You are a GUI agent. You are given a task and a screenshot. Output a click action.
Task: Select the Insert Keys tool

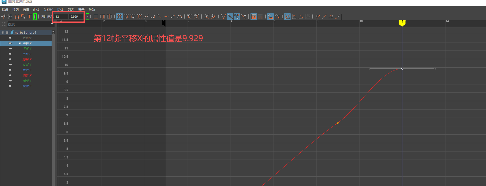click(10, 17)
